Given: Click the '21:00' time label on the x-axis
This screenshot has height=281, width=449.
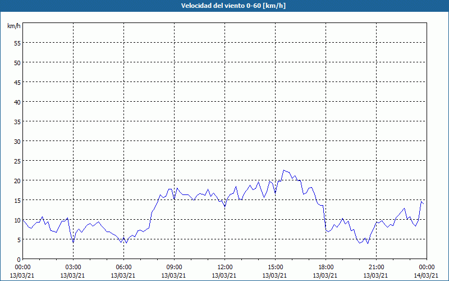Looking at the screenshot, I should 376,268.
